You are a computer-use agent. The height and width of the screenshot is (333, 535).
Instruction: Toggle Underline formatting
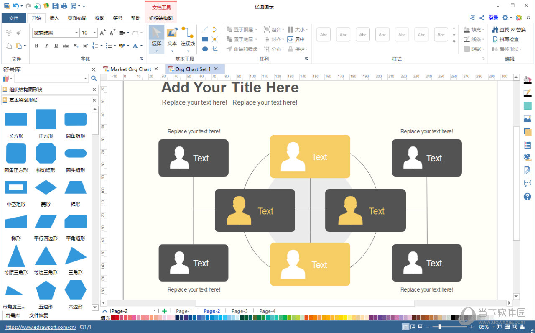pyautogui.click(x=56, y=46)
